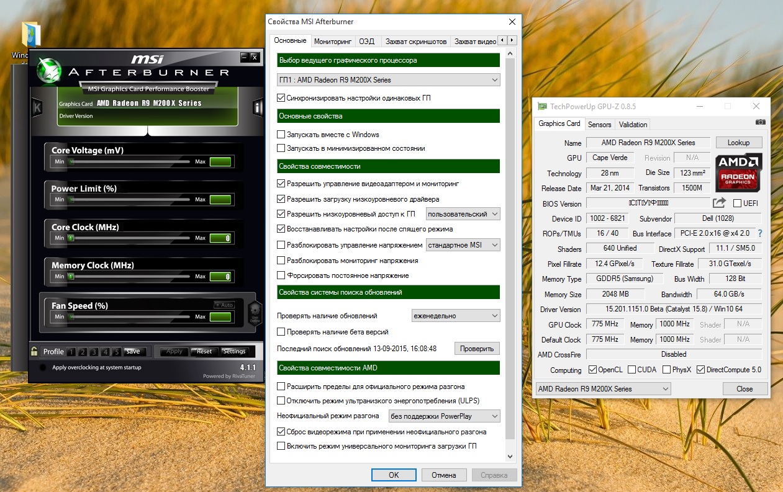
Task: Toggle 'Разрешить загрузку низкоуровневого драйвера' checkbox
Action: point(281,199)
